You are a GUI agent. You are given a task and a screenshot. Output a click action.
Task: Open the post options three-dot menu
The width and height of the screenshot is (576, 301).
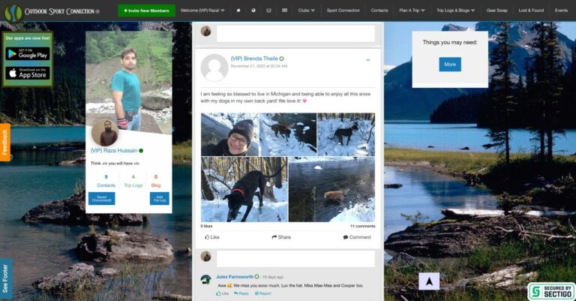coord(368,60)
